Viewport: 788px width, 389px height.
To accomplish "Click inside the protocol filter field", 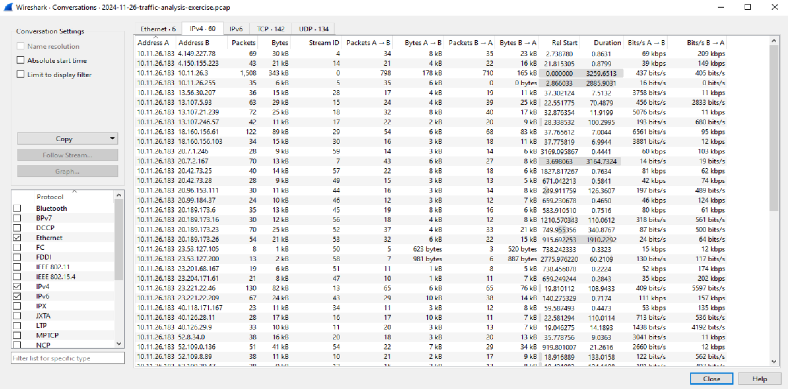I will point(67,358).
